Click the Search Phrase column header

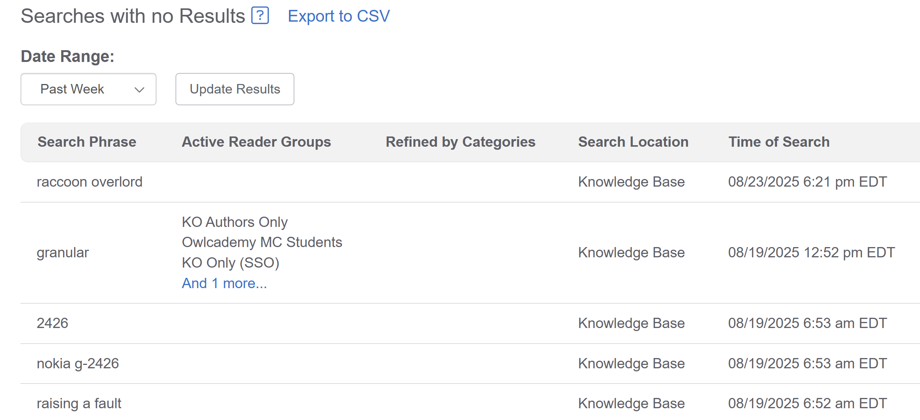pyautogui.click(x=87, y=142)
